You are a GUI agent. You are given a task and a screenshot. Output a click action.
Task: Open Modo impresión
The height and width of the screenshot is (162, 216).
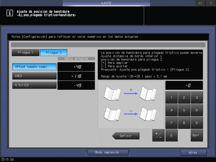108,152
